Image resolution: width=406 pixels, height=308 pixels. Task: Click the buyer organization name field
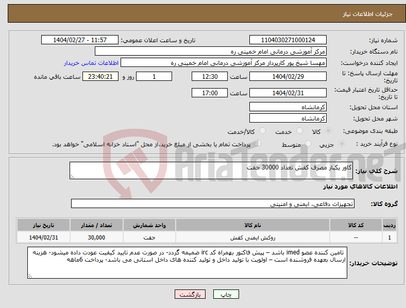pyautogui.click(x=211, y=51)
